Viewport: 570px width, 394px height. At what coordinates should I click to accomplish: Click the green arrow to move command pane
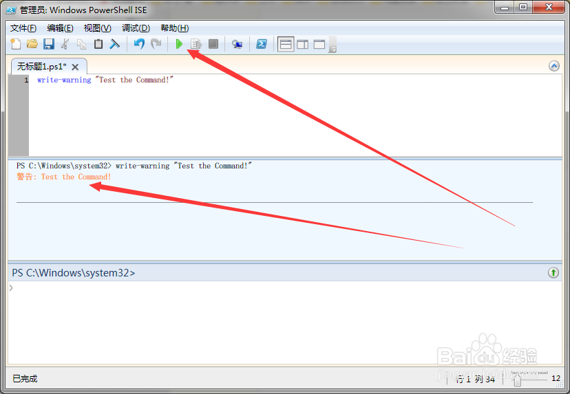(553, 273)
